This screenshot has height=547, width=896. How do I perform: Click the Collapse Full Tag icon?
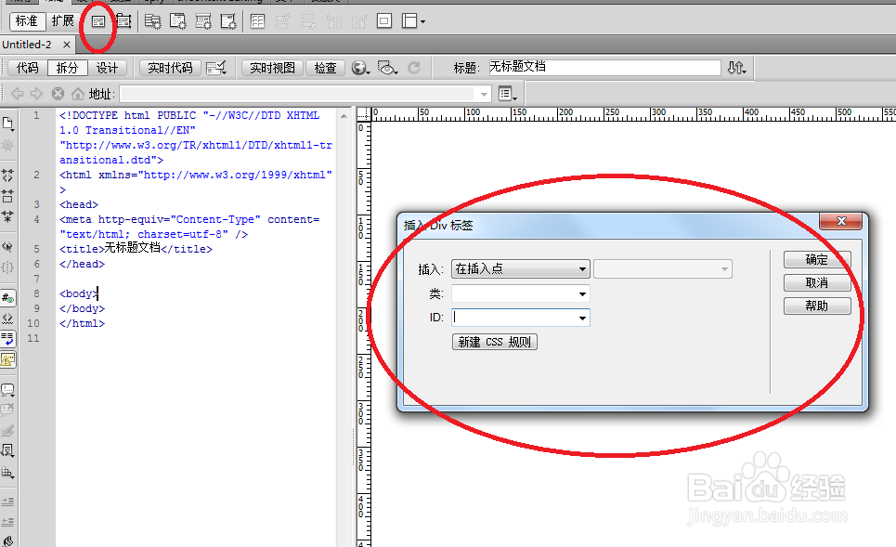(7, 175)
